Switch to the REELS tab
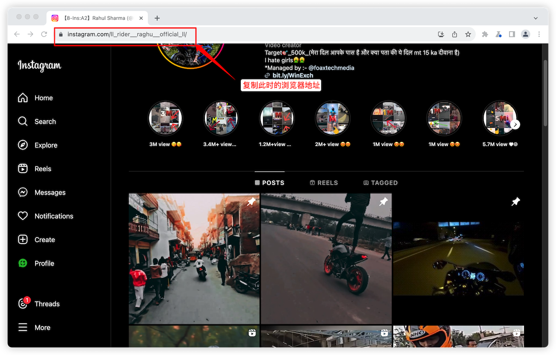This screenshot has height=355, width=556. (324, 183)
